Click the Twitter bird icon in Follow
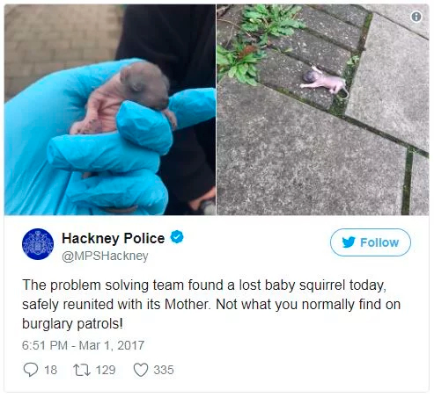This screenshot has height=397, width=434. (x=349, y=242)
